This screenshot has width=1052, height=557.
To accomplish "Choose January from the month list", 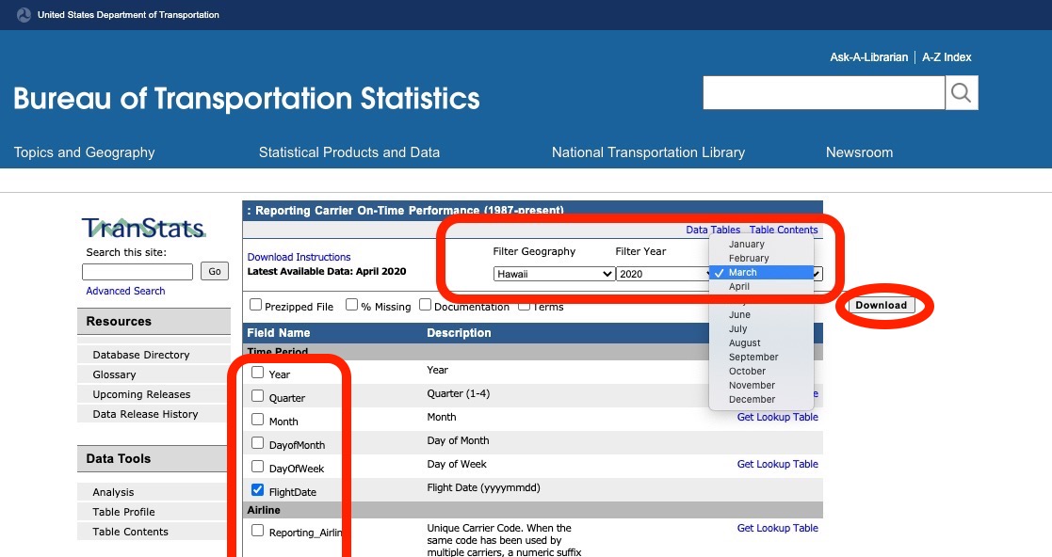I will 761,244.
